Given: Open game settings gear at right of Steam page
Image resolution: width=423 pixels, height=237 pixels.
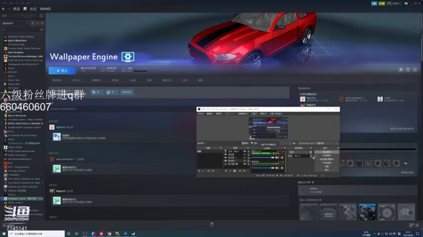Looking at the screenshot, I should [401, 70].
